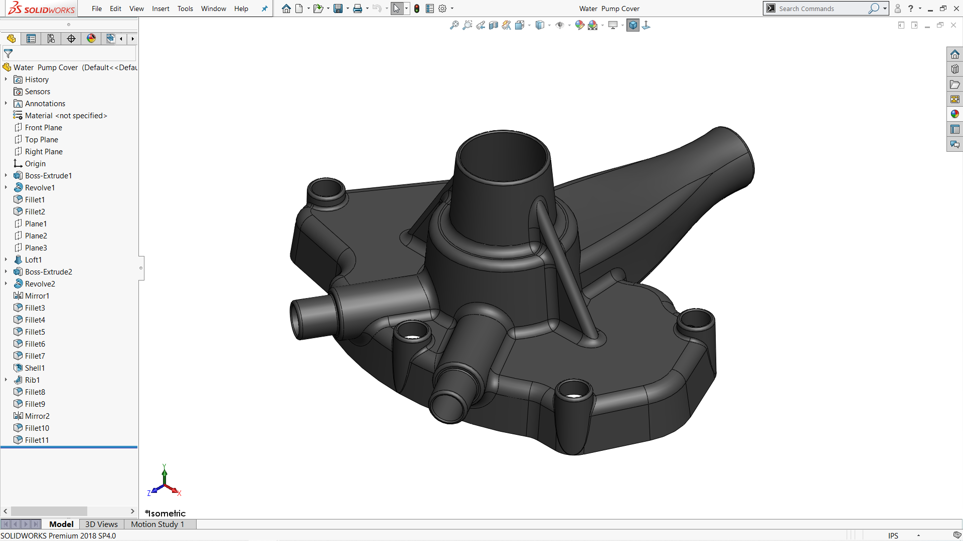Toggle the Rebuild traffic light icon
Screen dimensions: 963x541
coord(417,9)
